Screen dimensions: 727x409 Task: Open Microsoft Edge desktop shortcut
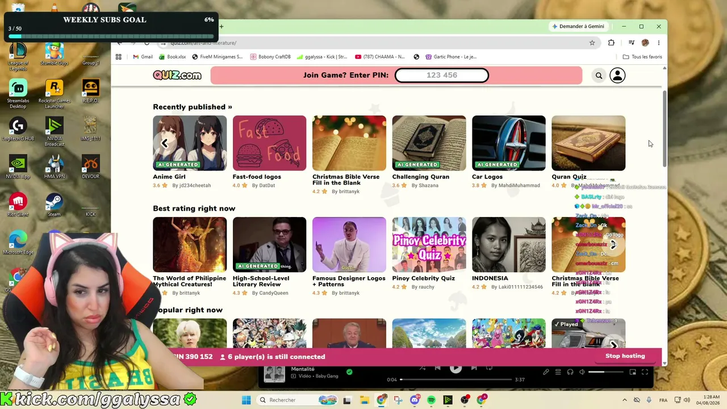pos(18,243)
